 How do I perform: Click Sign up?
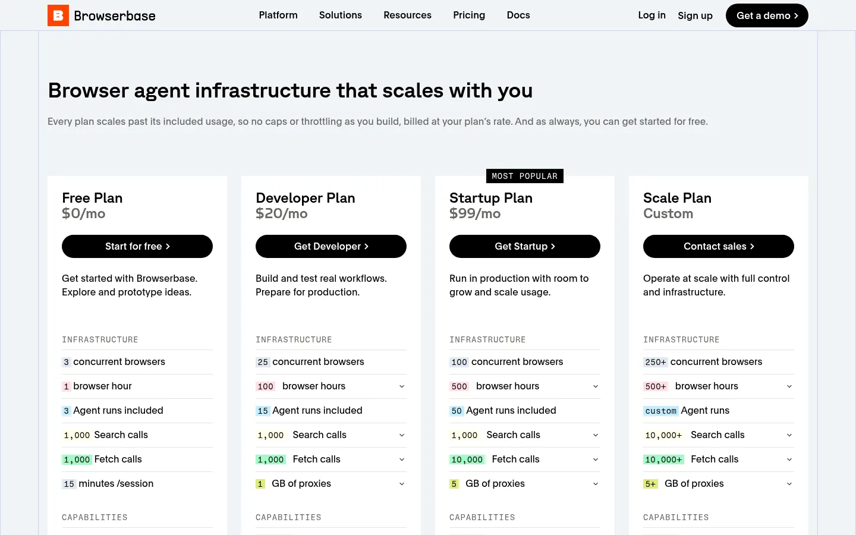[695, 15]
